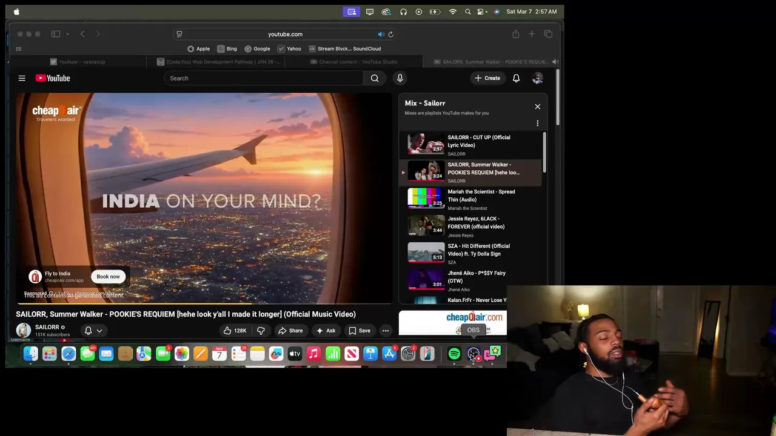Show Safari tab overview
This screenshot has width=776, height=436.
click(x=548, y=35)
